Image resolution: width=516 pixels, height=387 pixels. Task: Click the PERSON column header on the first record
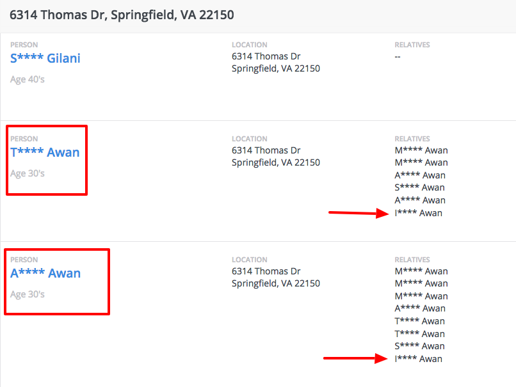click(24, 45)
